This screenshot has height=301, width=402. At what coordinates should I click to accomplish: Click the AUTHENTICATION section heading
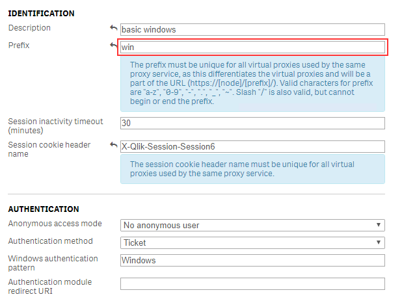click(x=44, y=209)
